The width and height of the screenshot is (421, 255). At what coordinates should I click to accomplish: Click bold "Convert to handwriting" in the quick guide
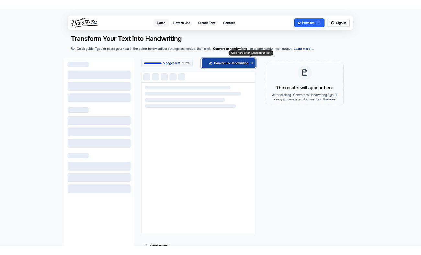point(230,49)
